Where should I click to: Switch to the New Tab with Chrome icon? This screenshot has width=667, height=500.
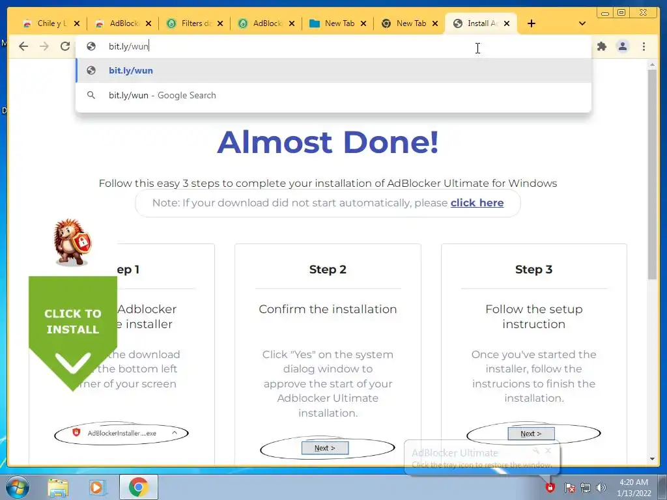tap(410, 23)
